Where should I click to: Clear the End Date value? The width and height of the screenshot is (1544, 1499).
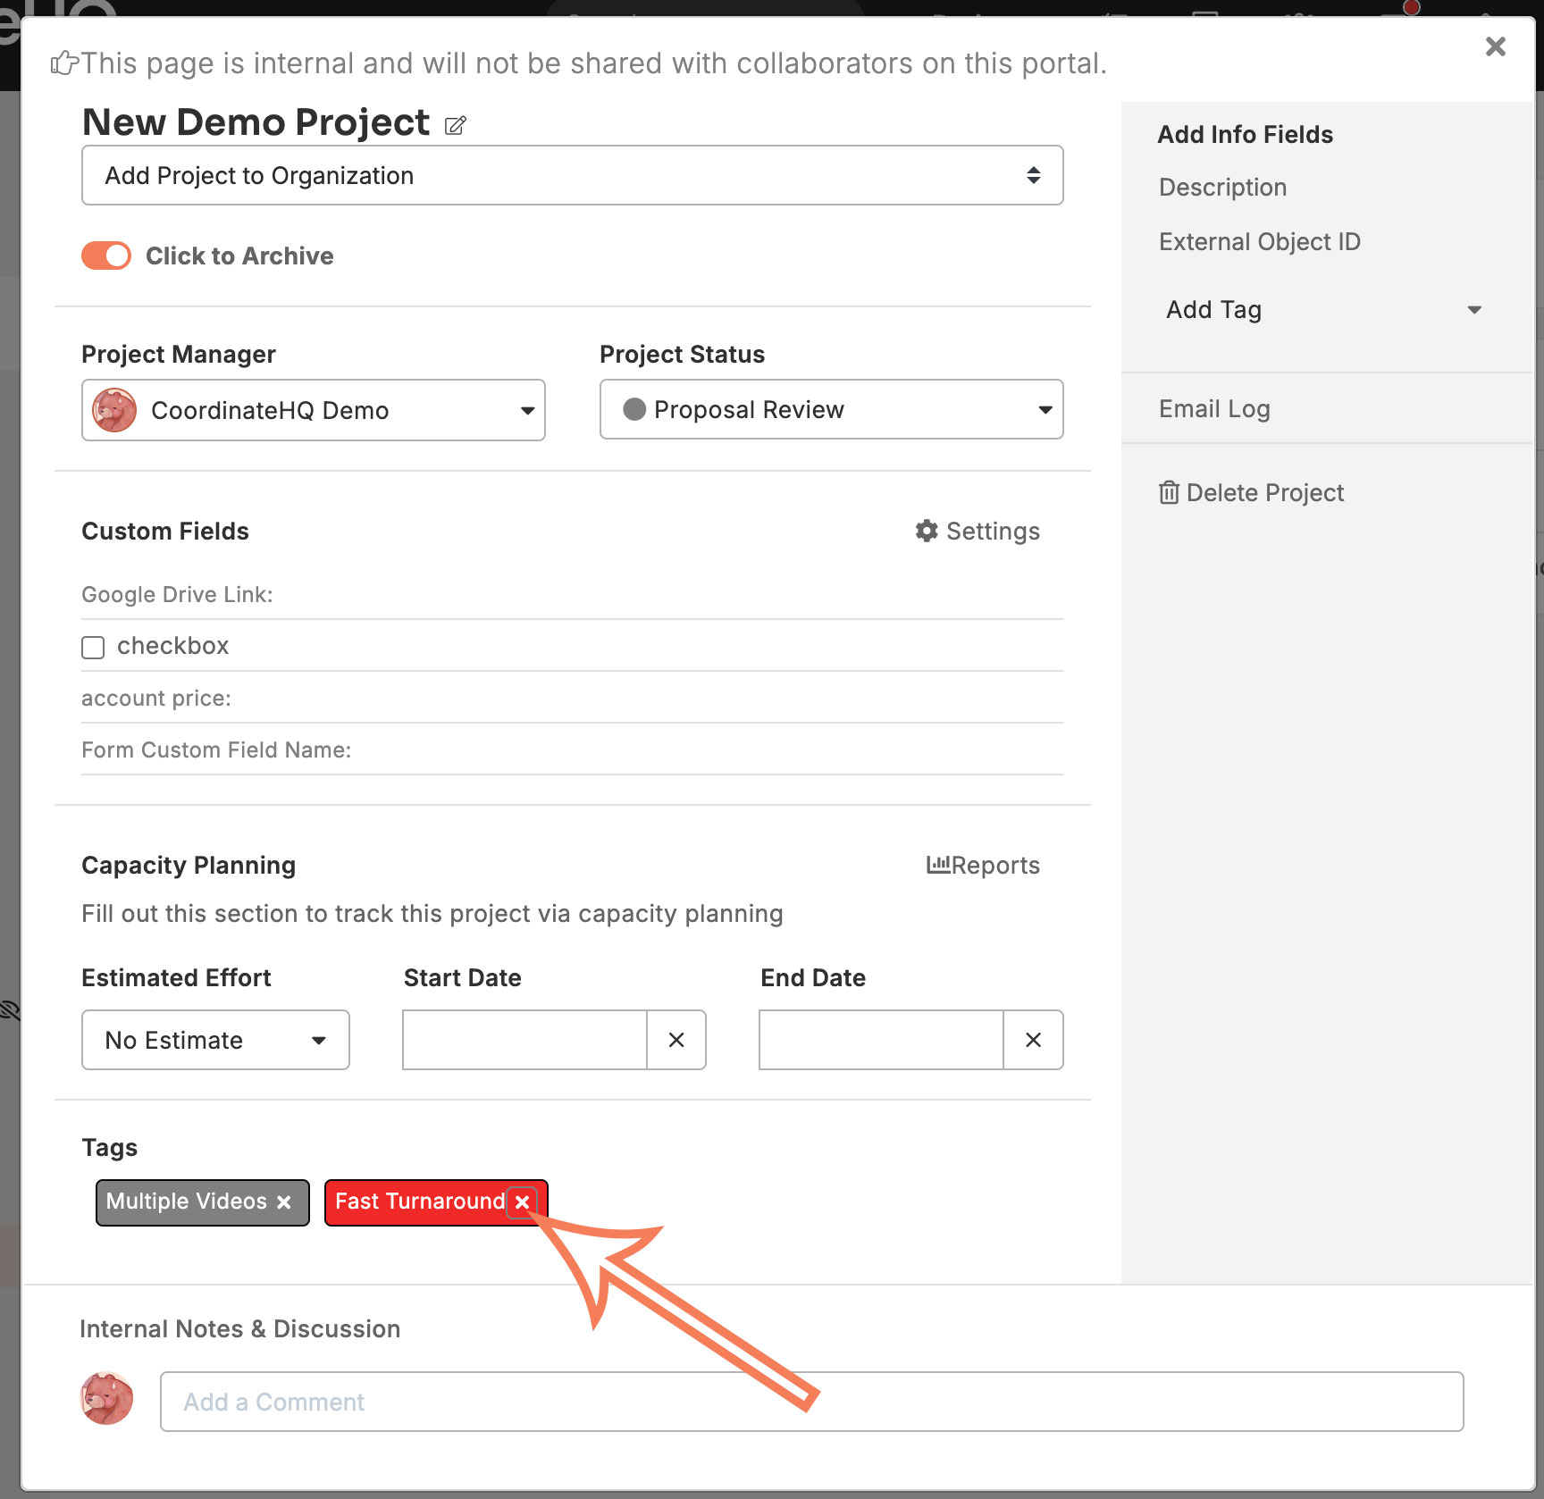(x=1033, y=1040)
